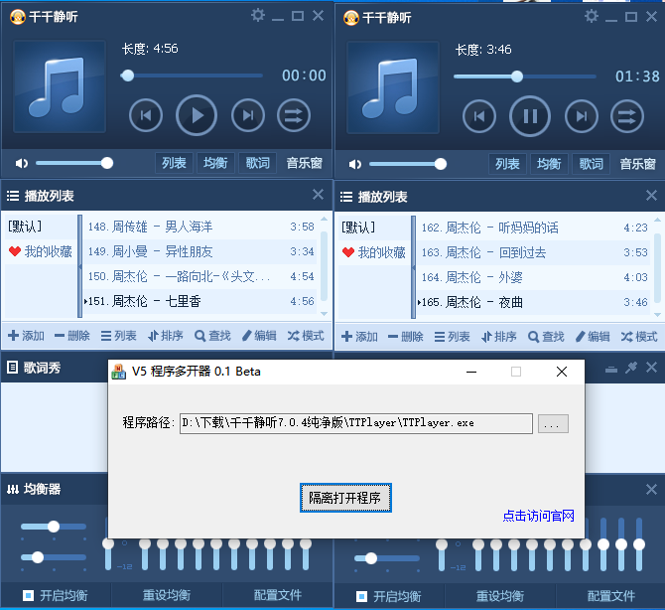Open 添加 menu in left playlist toolbar

coord(26,336)
